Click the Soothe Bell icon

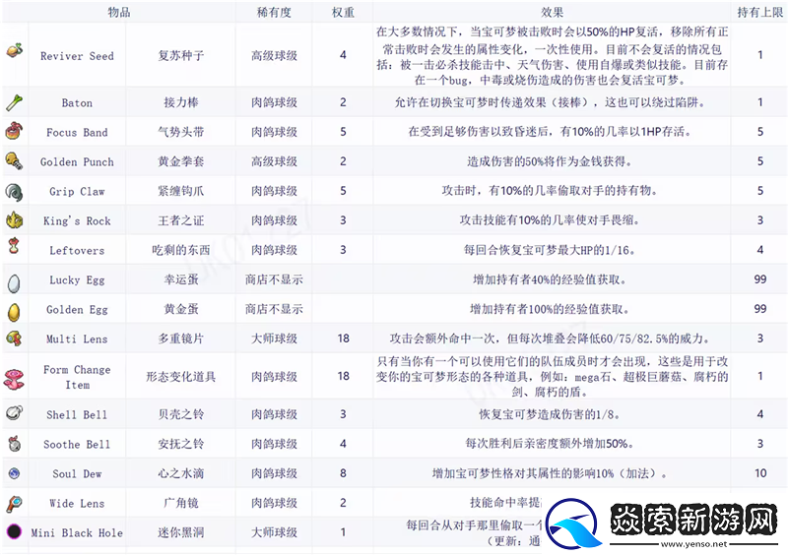coord(14,443)
